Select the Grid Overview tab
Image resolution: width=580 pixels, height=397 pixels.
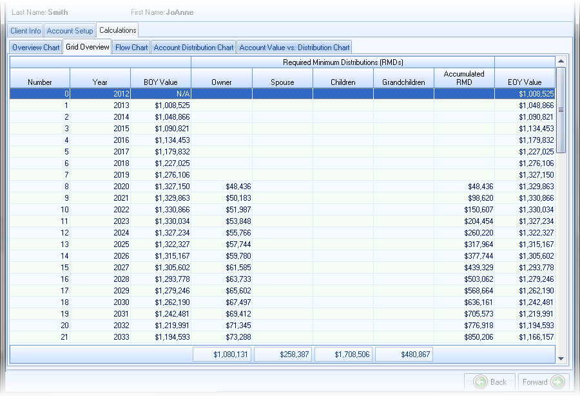coord(88,47)
